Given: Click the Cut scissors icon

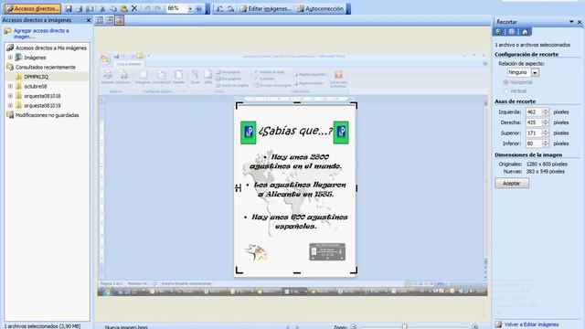Looking at the screenshot, I should pyautogui.click(x=102, y=8).
